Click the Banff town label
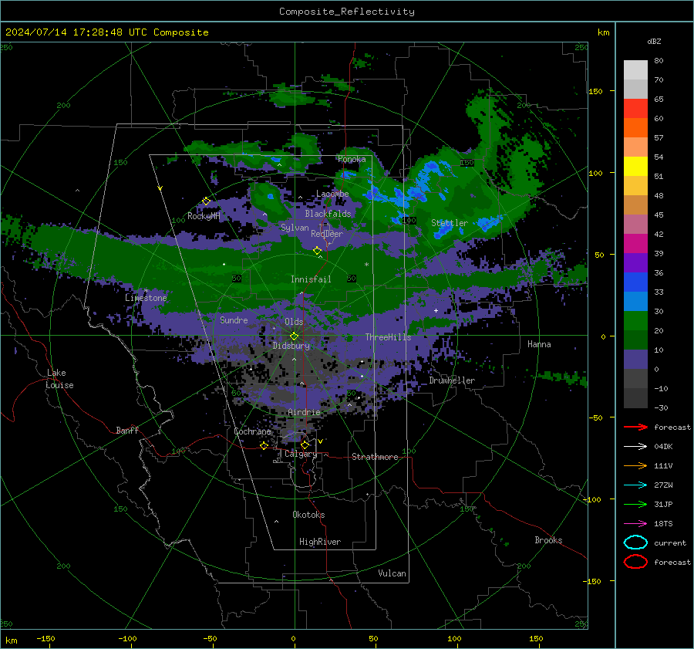The height and width of the screenshot is (649, 694). [127, 430]
